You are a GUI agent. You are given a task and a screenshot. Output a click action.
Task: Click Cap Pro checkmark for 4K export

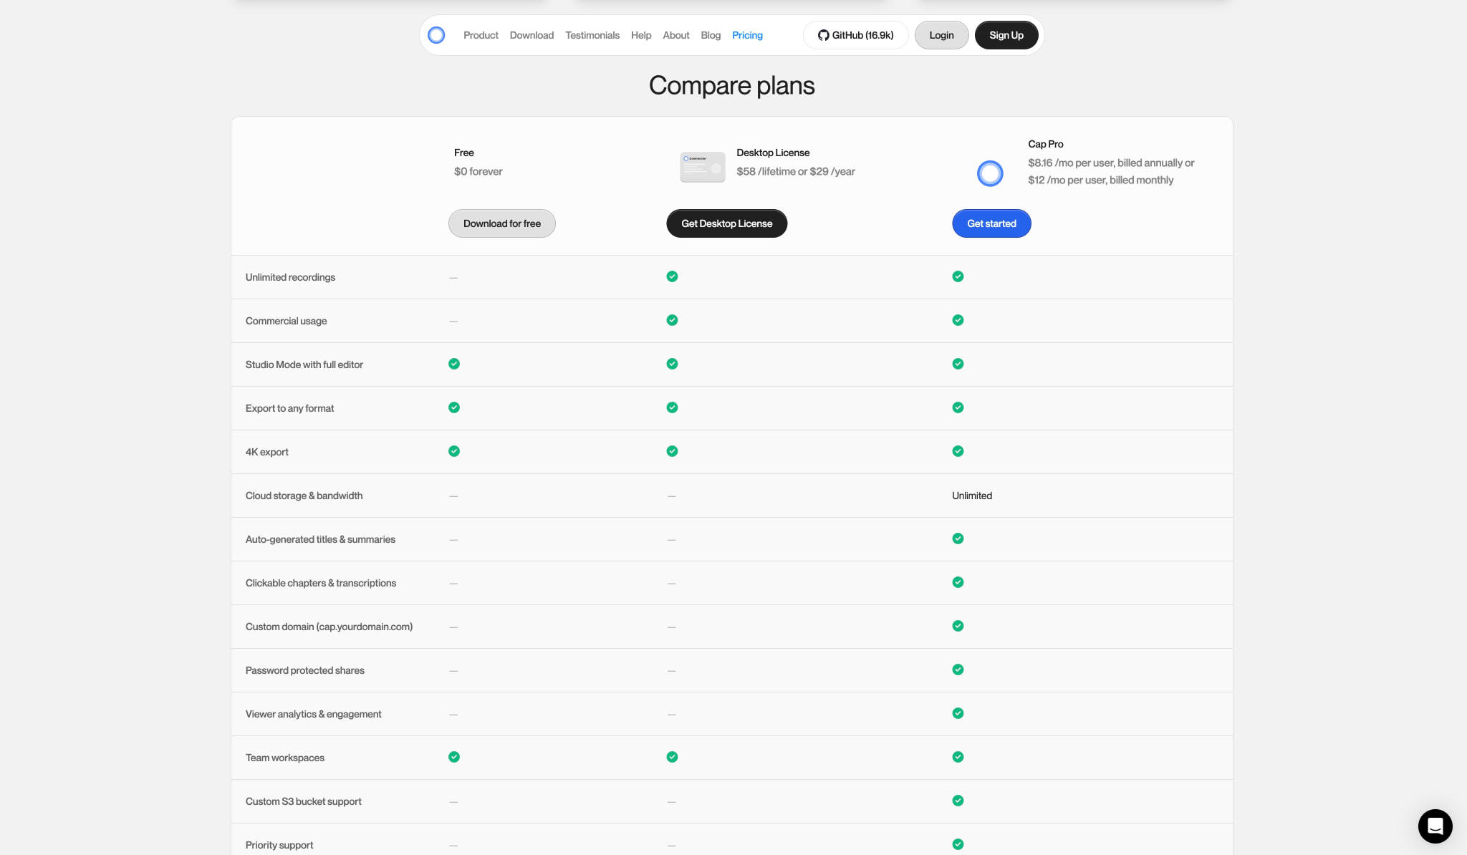[958, 451]
